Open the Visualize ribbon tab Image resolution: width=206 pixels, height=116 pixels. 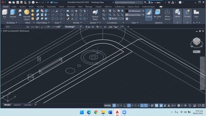40,6
